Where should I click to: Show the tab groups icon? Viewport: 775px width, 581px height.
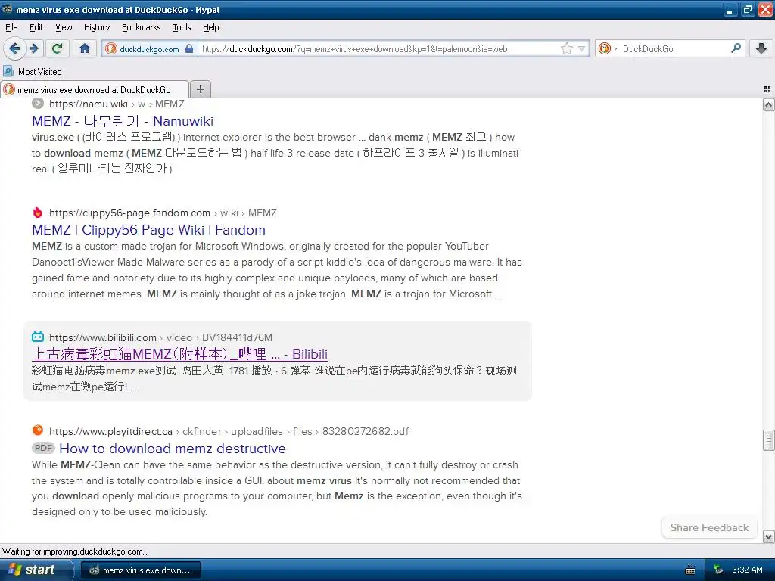coord(767,89)
